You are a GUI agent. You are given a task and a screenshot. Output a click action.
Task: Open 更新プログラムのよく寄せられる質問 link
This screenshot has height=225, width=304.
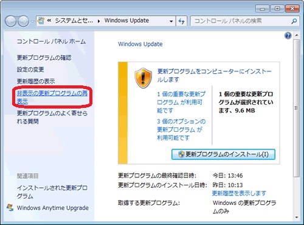52,117
